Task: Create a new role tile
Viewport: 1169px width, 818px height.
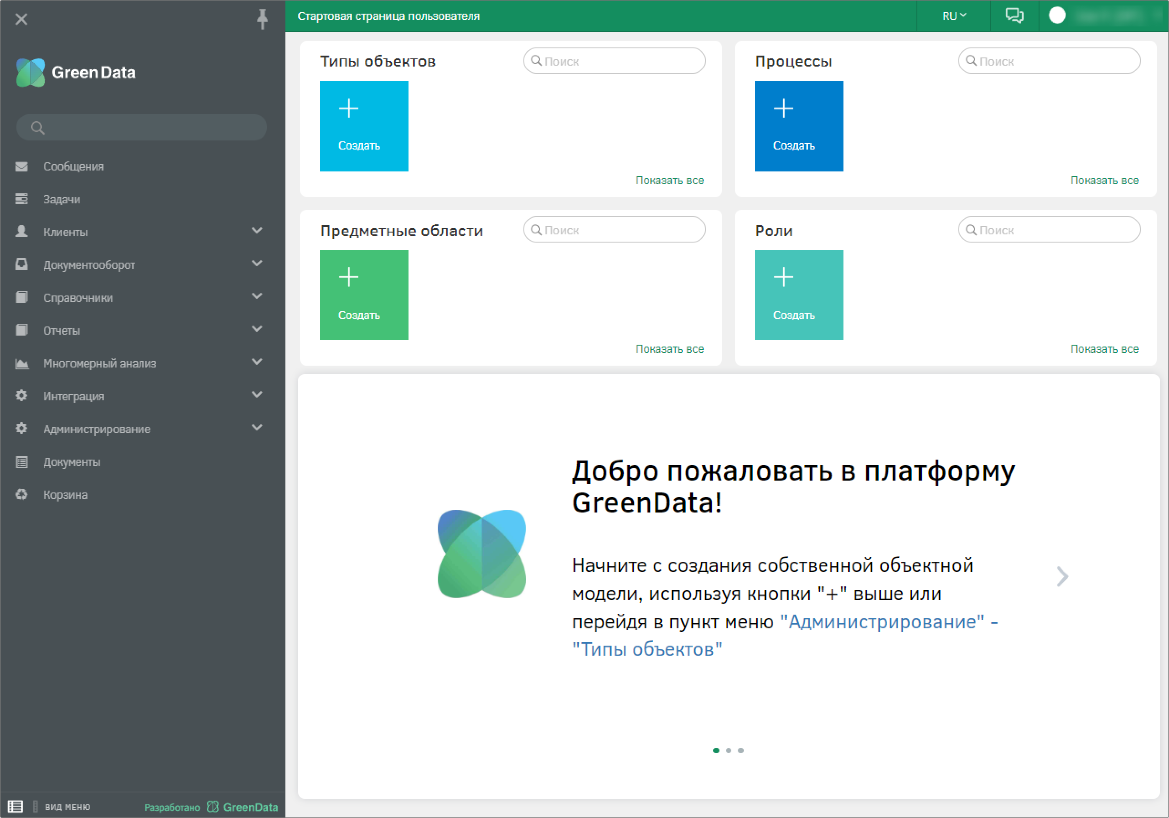Action: (799, 295)
